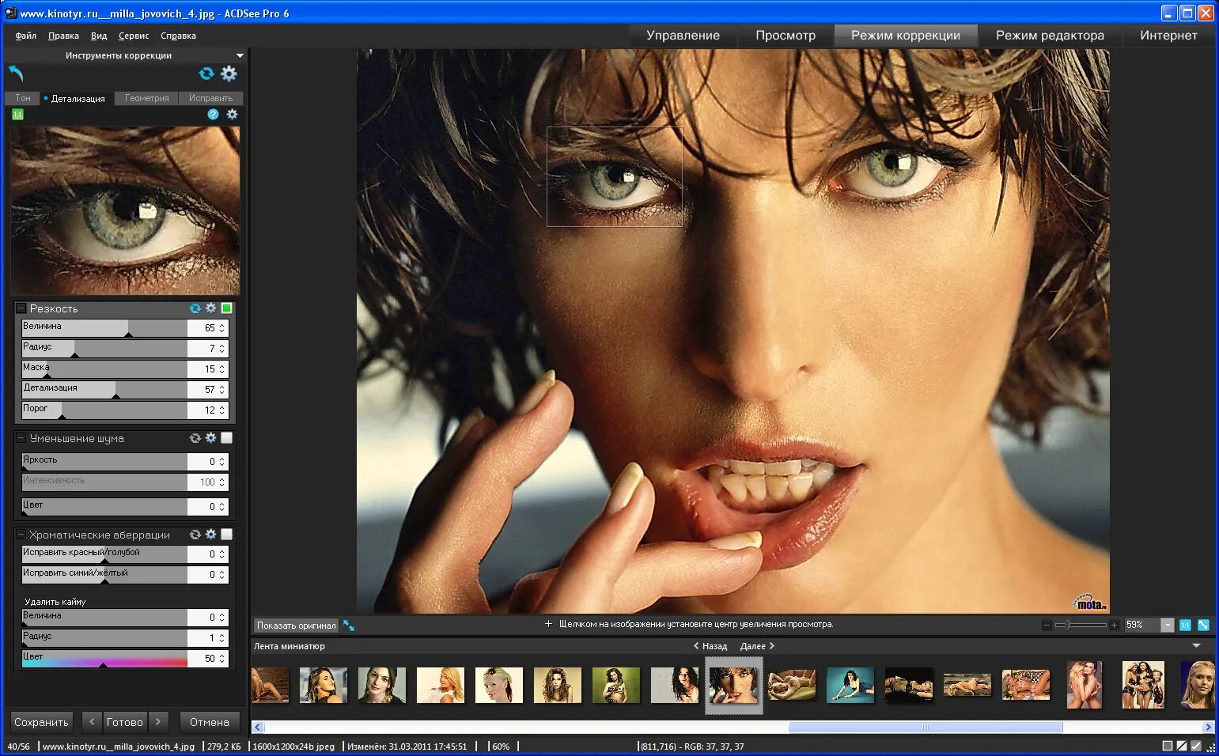Collapse the Хроматические аберрации group

click(x=21, y=535)
